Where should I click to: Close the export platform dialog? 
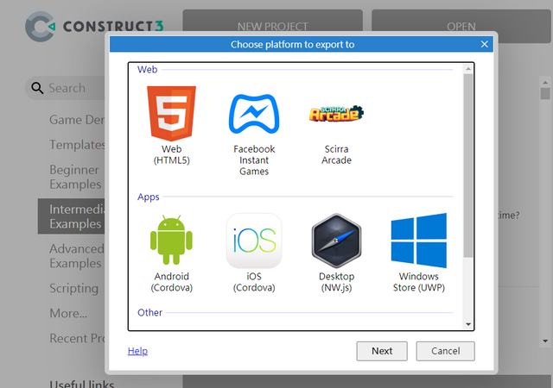click(x=484, y=44)
